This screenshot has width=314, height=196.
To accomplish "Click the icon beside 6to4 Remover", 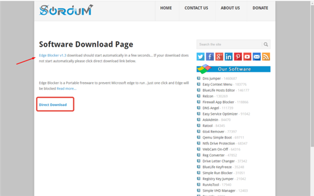I will point(199,131).
